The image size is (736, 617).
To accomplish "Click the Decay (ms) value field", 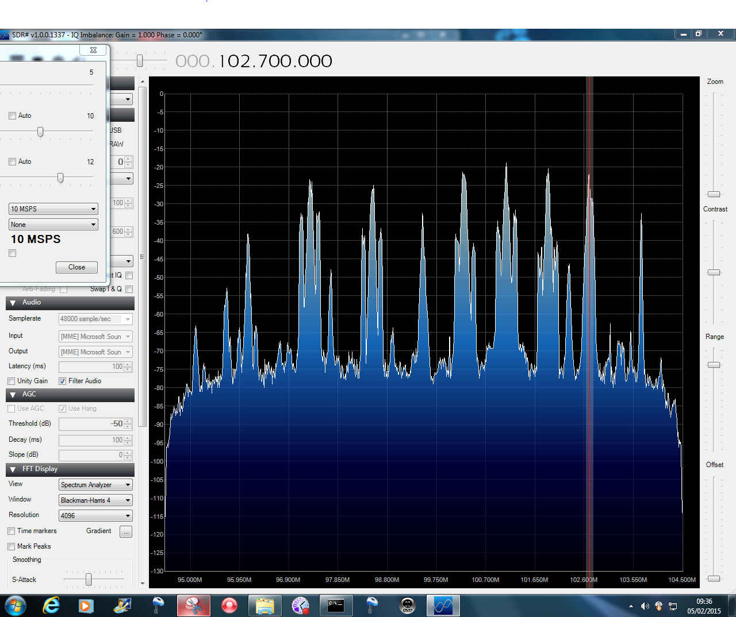I will [95, 440].
